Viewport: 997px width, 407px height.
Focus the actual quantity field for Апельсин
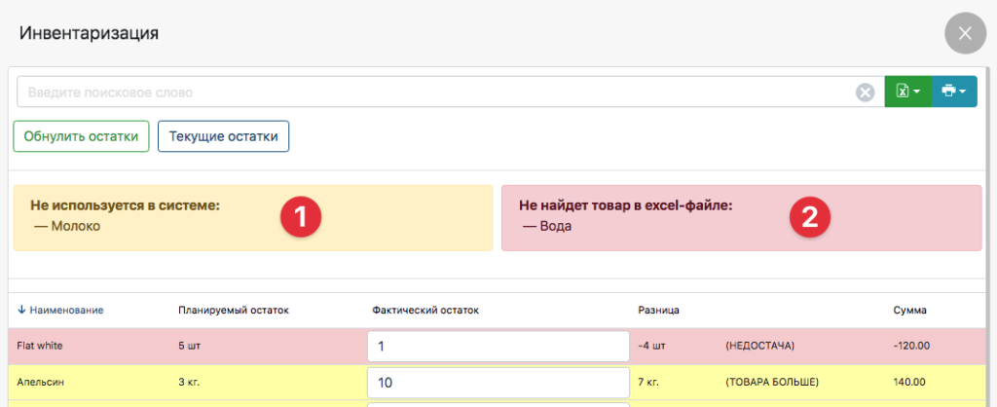coord(498,382)
